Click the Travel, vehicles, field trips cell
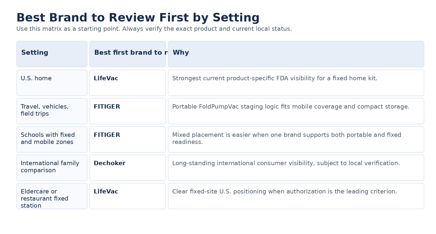Image resolution: width=436 pixels, height=234 pixels. click(52, 111)
